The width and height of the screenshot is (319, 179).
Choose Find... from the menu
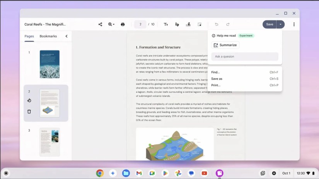tap(245, 72)
